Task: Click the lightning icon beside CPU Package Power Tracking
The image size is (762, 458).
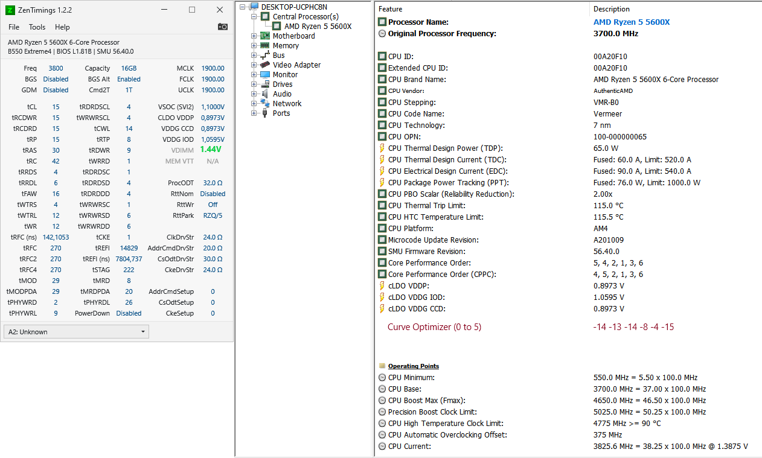Action: 382,182
